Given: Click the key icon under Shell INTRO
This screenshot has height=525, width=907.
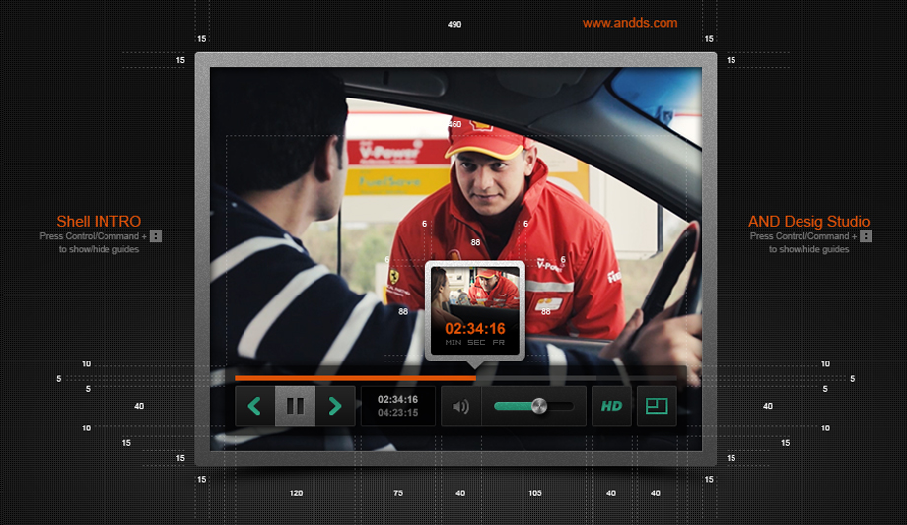Looking at the screenshot, I should coord(156,236).
